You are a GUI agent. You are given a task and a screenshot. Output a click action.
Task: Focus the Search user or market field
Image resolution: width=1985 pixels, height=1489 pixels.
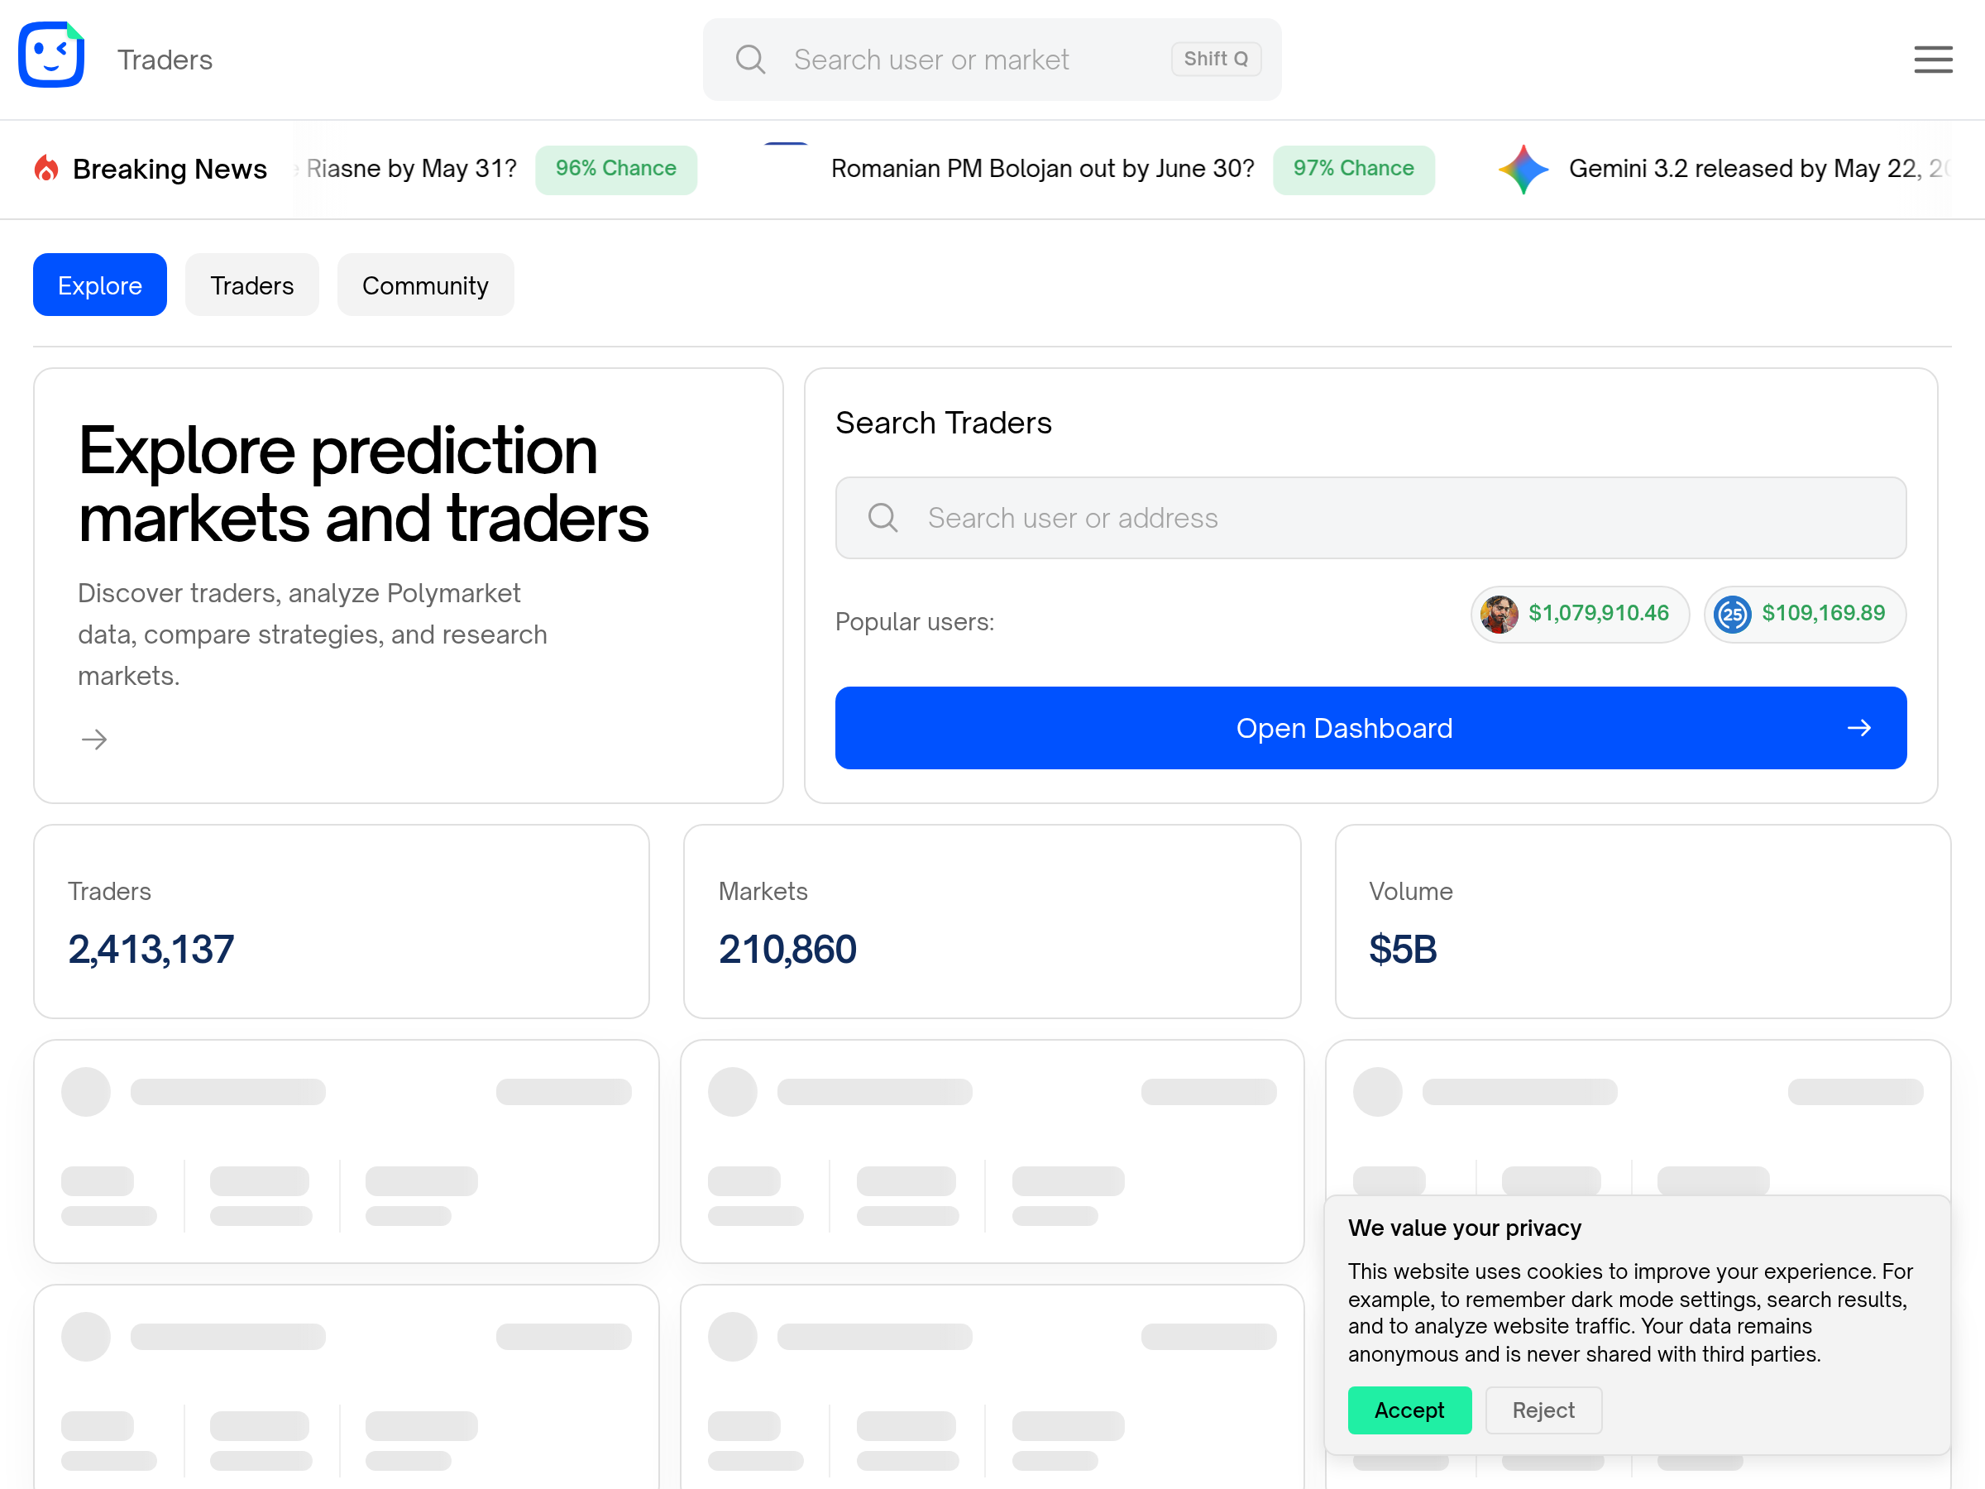click(992, 60)
